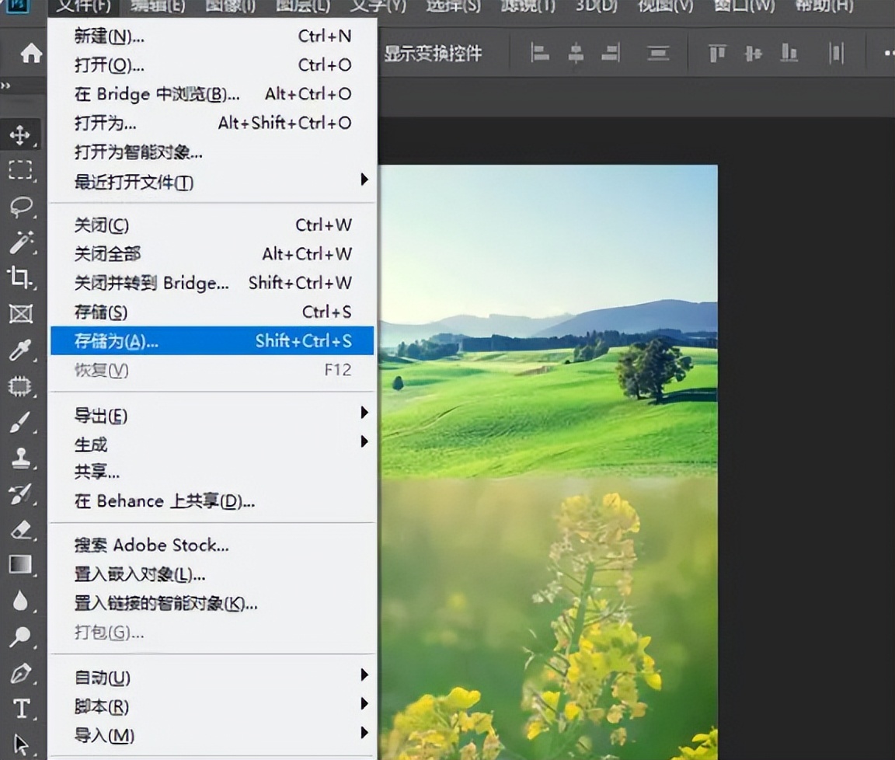Screen dimensions: 895x760
Task: Choose the 存储为 Save As command
Action: tap(117, 340)
